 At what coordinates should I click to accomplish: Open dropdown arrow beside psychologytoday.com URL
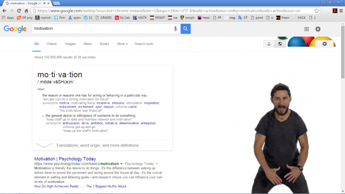(x=121, y=164)
